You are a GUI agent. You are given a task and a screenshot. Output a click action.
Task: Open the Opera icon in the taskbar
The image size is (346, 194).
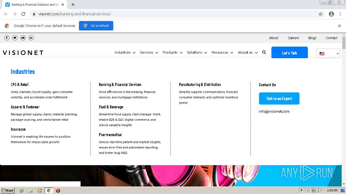(58, 190)
